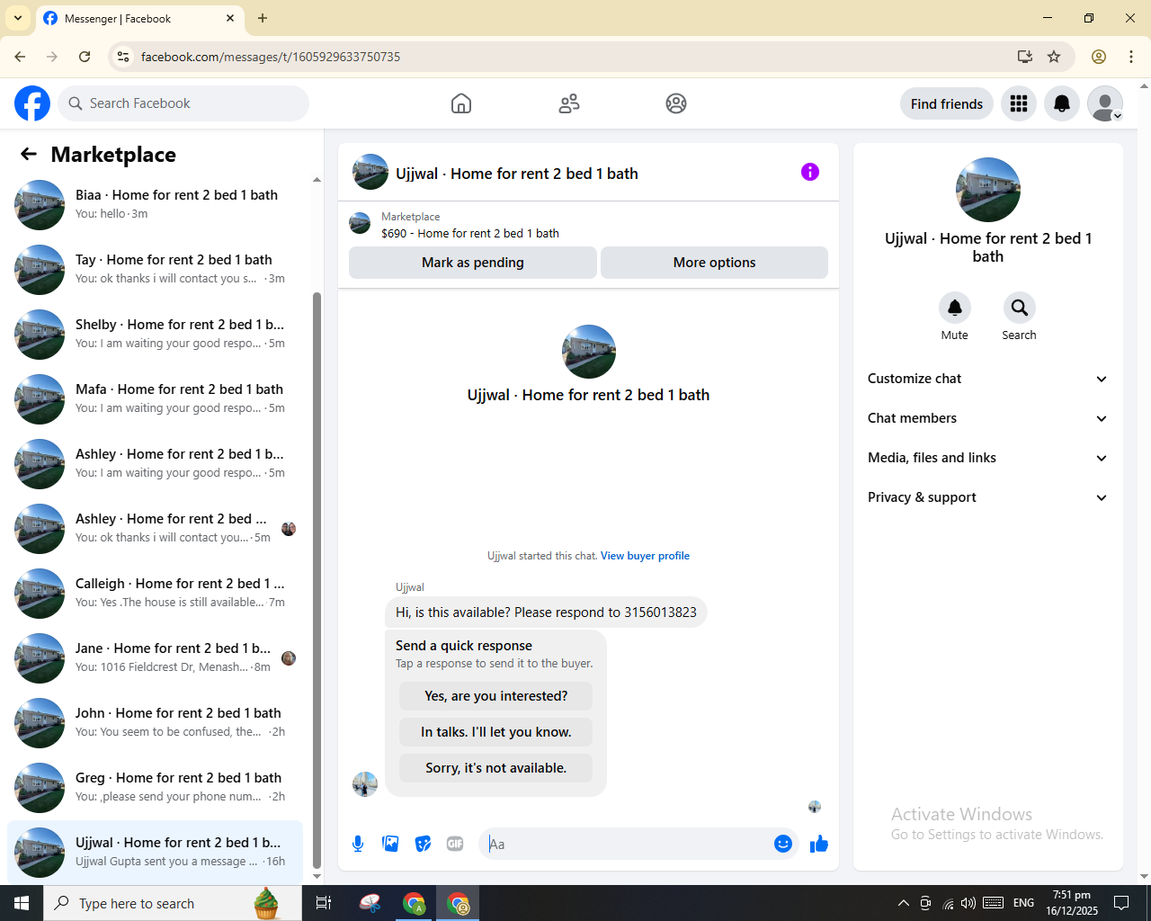Switch input language ENG indicator
The image size is (1151, 921).
[1023, 903]
